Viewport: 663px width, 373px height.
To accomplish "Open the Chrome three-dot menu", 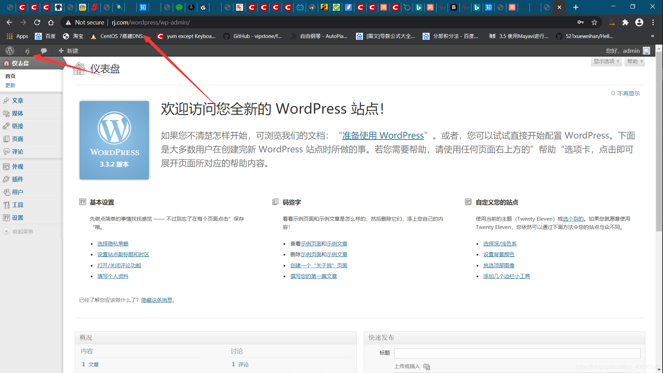I will coord(653,22).
